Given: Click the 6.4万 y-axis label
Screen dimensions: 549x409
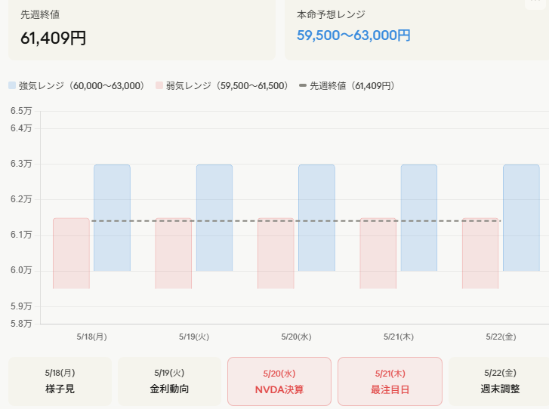Looking at the screenshot, I should point(21,128).
